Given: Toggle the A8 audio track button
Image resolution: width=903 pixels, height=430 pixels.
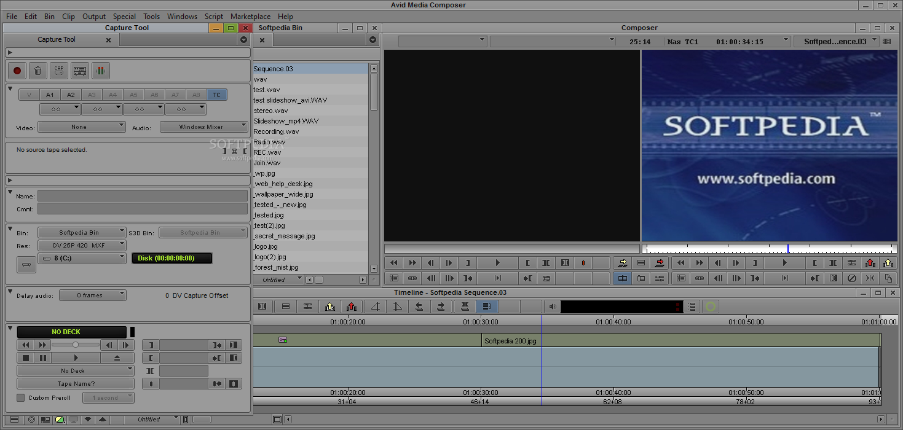Looking at the screenshot, I should tap(196, 95).
